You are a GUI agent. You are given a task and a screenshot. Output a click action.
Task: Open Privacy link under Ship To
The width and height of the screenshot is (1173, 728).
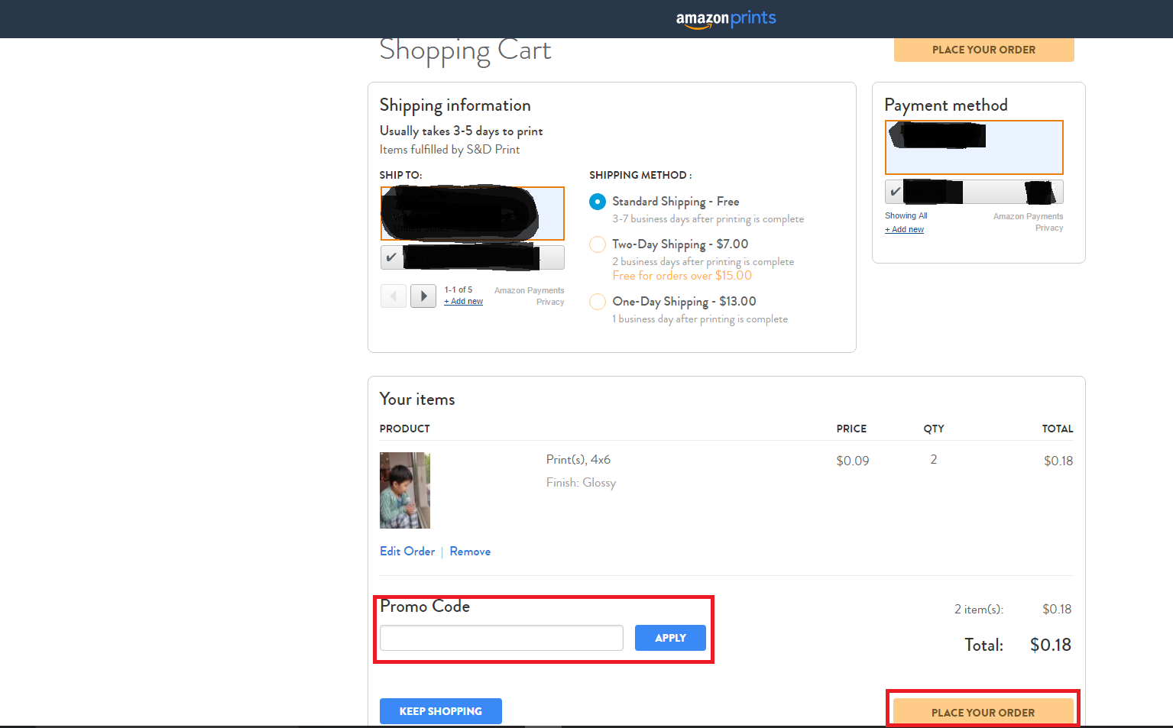pyautogui.click(x=550, y=303)
